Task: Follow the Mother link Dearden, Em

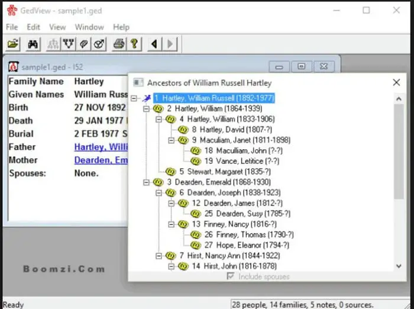Action: (x=101, y=160)
